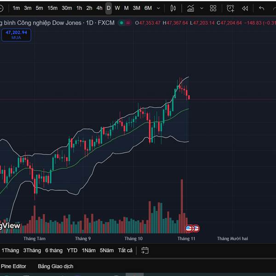Switch to the 5m timeframe
The width and height of the screenshot is (276, 276).
(x=39, y=8)
